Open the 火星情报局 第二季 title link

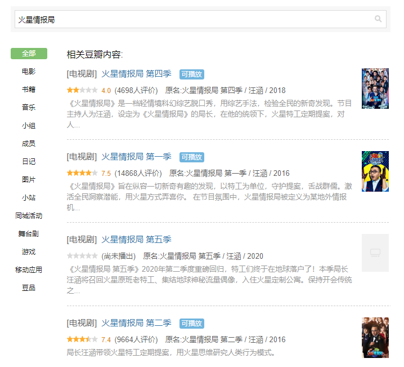point(136,323)
